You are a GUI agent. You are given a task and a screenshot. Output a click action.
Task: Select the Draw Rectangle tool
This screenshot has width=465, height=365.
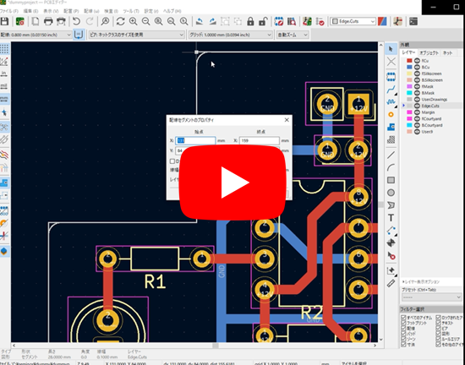(391, 180)
